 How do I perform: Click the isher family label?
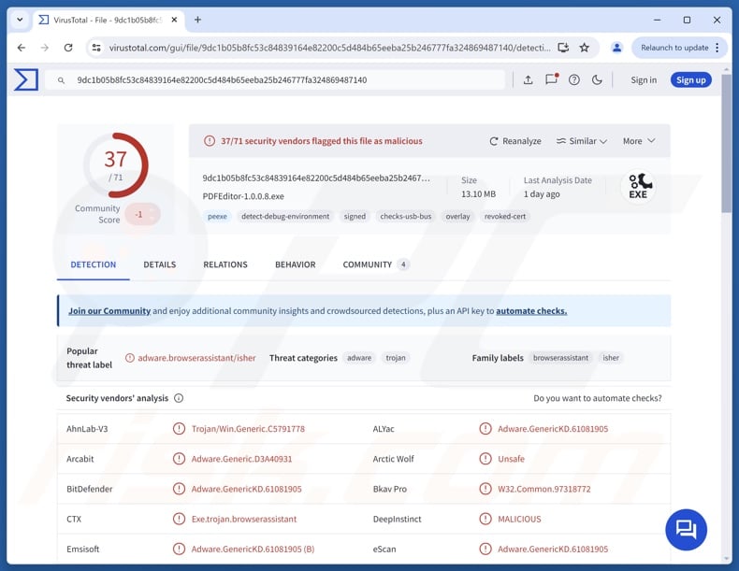pyautogui.click(x=611, y=358)
